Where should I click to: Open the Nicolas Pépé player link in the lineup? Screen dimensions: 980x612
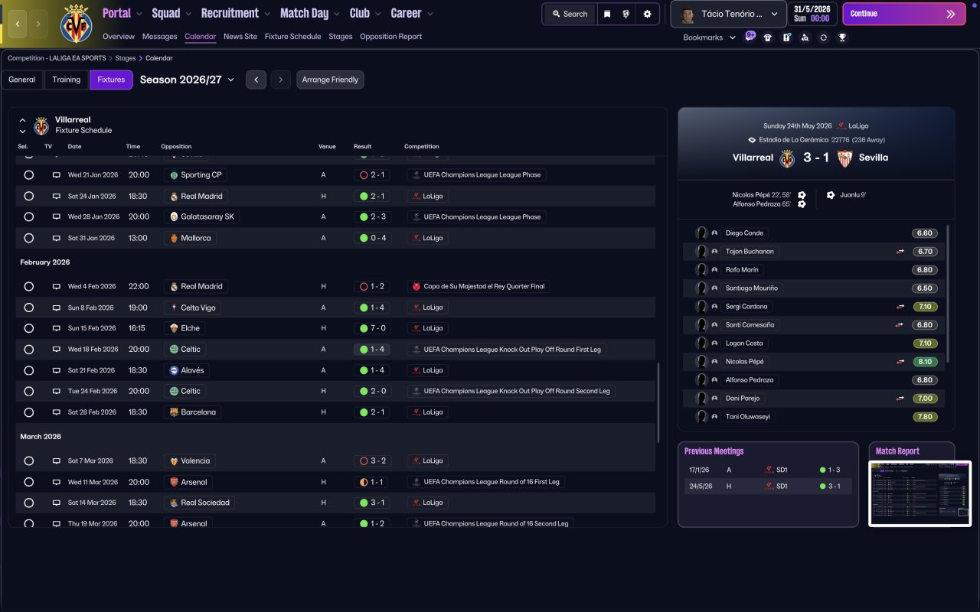pos(744,362)
